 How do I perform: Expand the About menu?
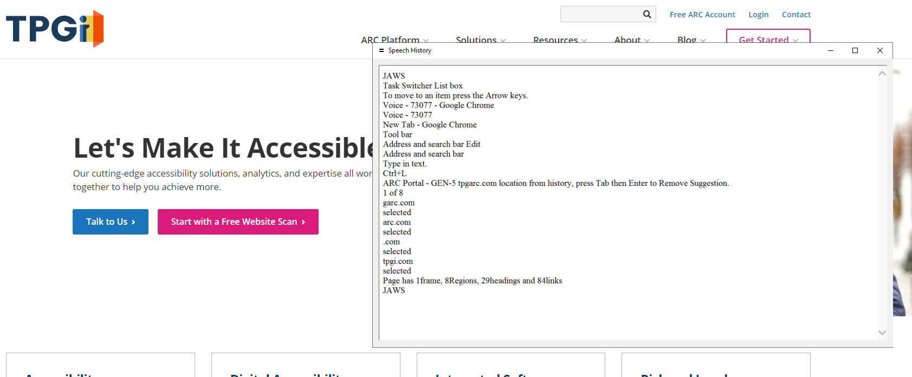click(632, 40)
